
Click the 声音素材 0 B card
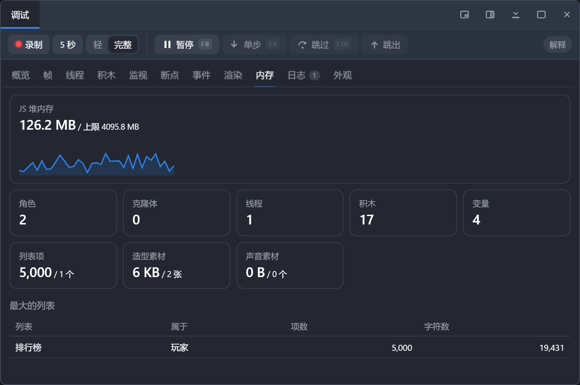[290, 265]
